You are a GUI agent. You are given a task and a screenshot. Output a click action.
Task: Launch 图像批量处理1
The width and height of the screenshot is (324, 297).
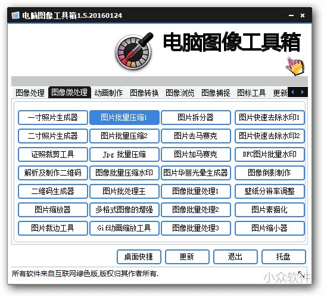(196, 191)
